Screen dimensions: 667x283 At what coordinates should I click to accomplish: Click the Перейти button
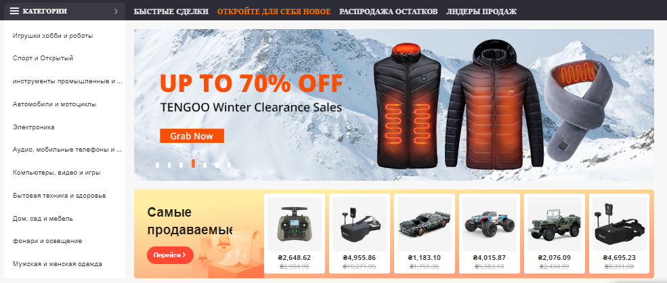[x=170, y=255]
